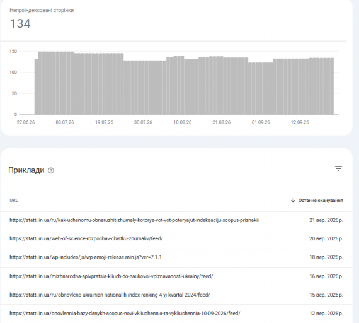Click the Непроіндексовані сторінки label
This screenshot has width=359, height=323.
point(42,10)
